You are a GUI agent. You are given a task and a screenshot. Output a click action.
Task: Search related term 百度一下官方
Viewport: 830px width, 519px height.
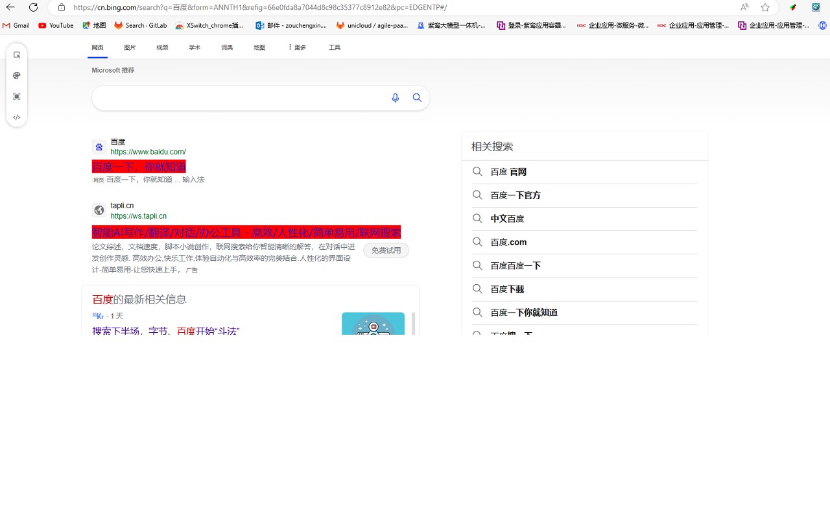coord(516,195)
